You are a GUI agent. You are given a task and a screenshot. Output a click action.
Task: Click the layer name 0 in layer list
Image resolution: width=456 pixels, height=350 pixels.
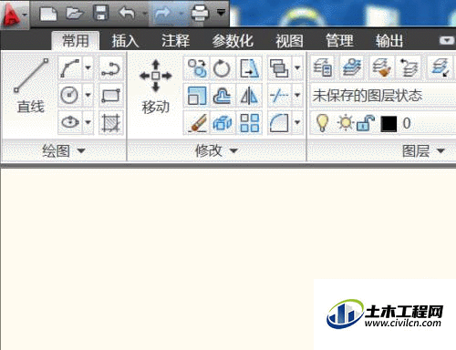pos(407,124)
